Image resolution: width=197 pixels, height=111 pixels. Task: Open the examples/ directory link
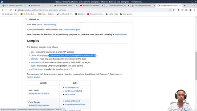(x=35, y=62)
